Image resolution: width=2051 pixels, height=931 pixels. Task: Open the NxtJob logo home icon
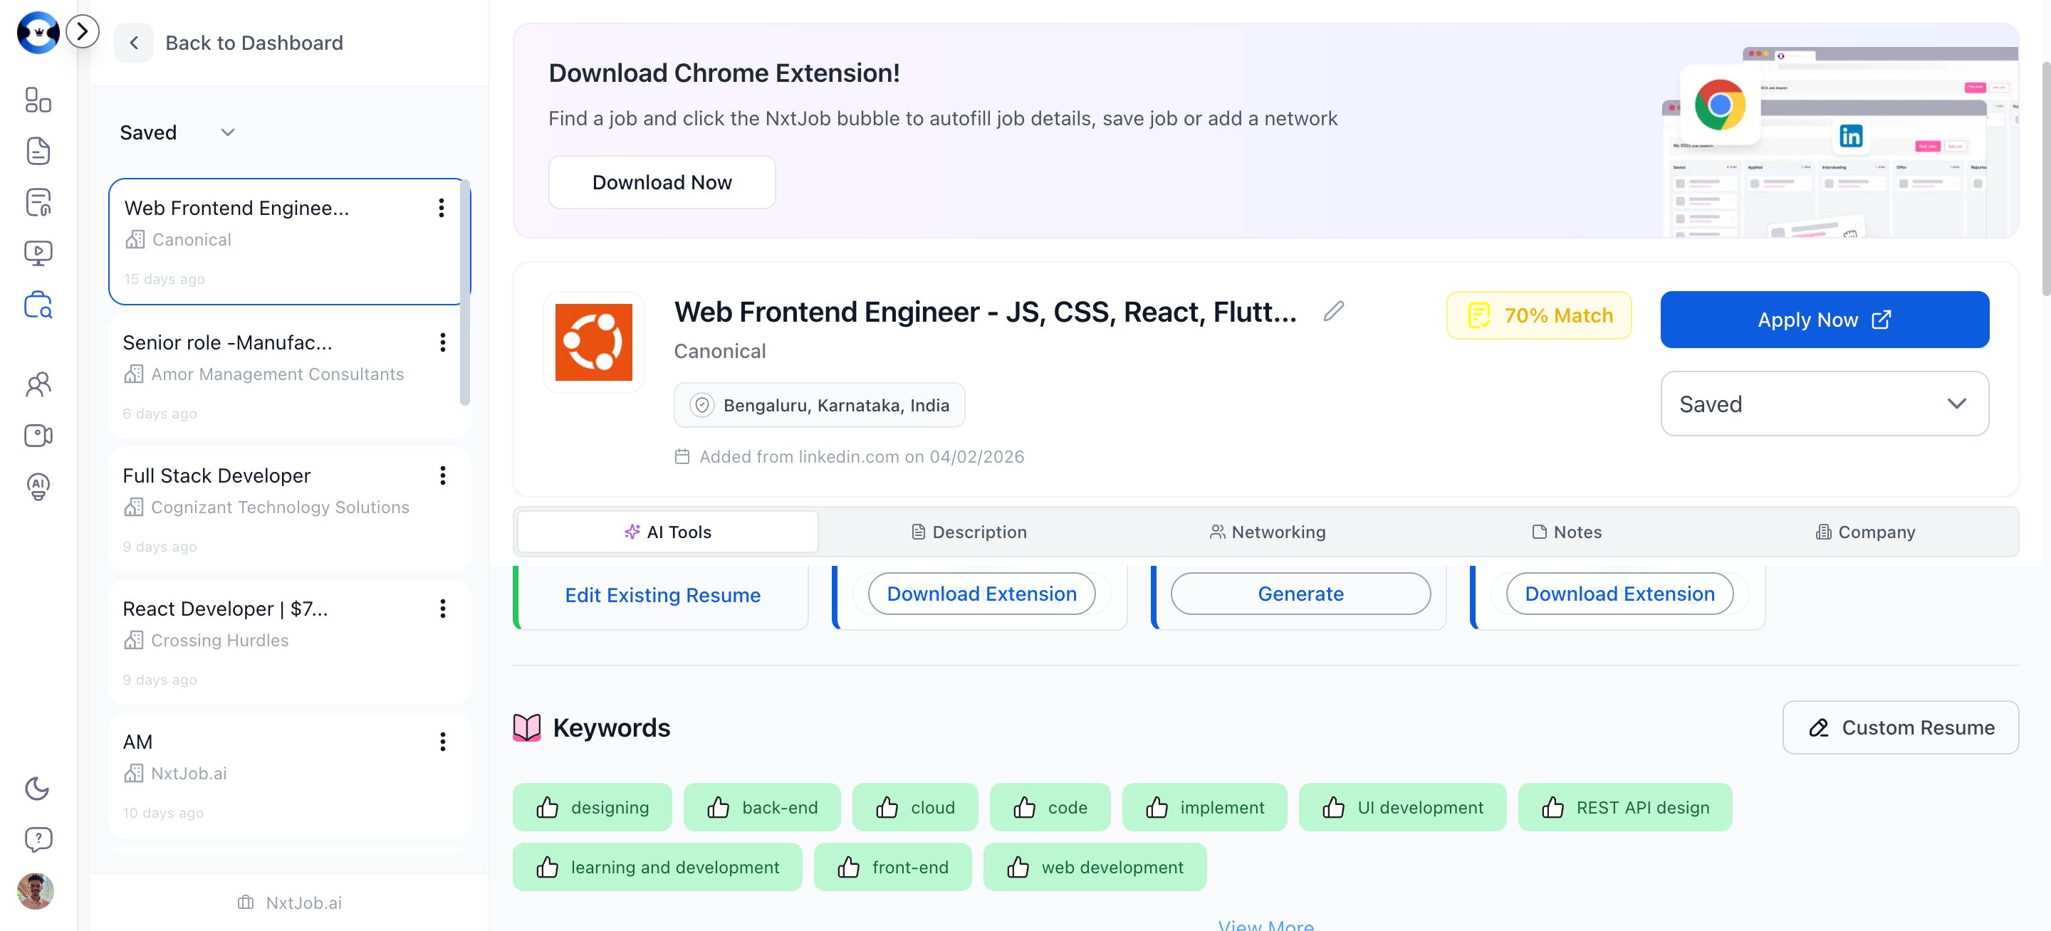[38, 33]
